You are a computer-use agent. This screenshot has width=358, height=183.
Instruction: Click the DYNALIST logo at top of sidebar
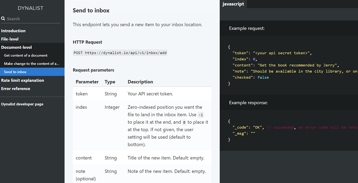click(x=30, y=8)
